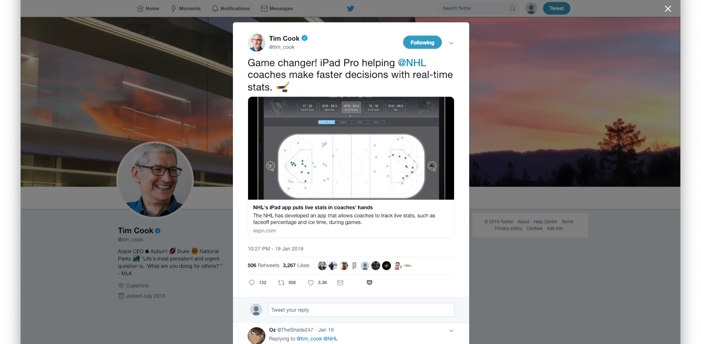This screenshot has width=701, height=344.
Task: Click the search magnifier icon
Action: coord(512,8)
